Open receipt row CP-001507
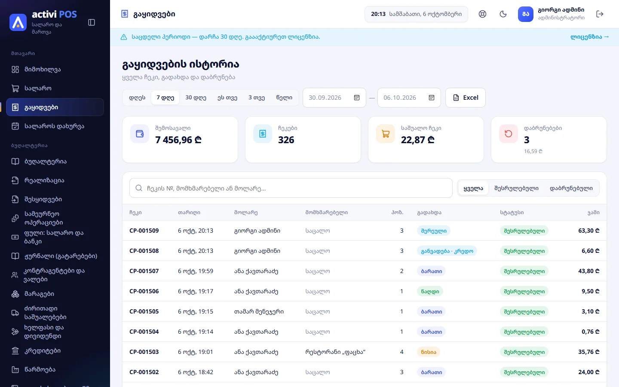This screenshot has height=387, width=619. tap(365, 271)
